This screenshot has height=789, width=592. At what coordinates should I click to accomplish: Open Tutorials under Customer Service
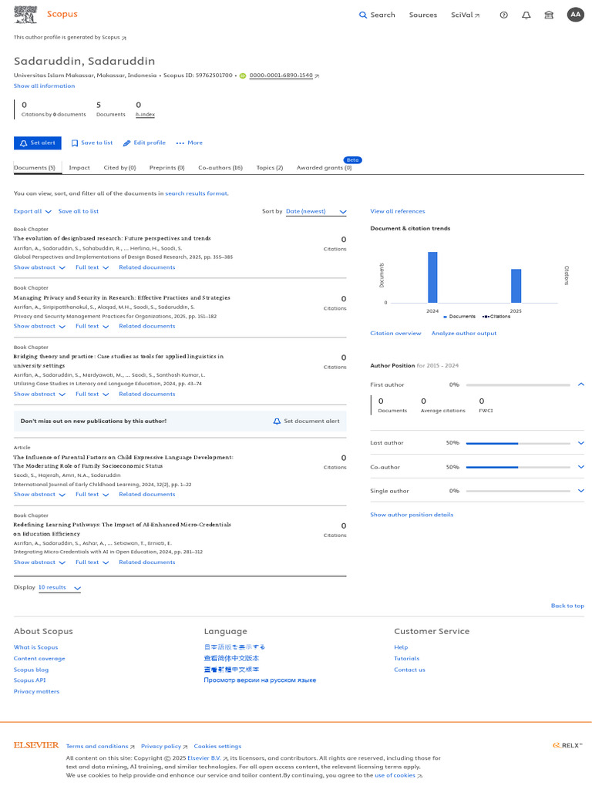(x=407, y=659)
